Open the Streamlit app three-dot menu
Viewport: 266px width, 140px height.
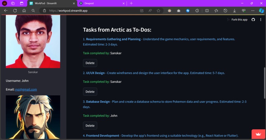click(261, 19)
